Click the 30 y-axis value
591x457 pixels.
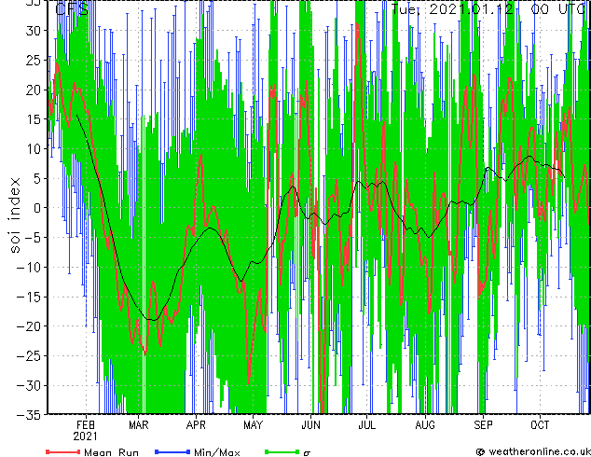pyautogui.click(x=34, y=31)
